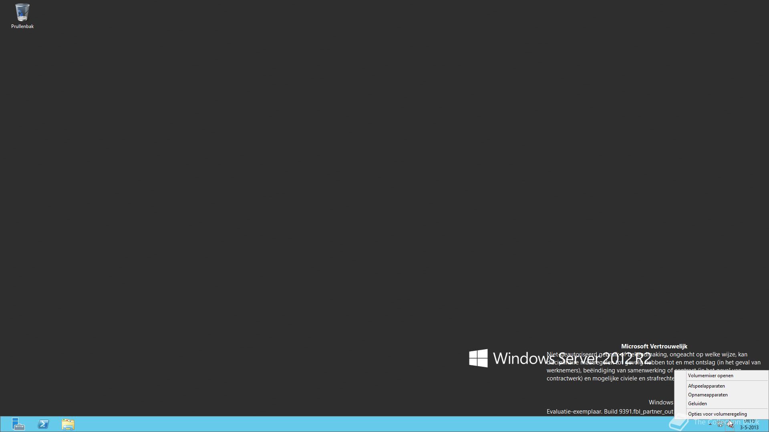Screen dimensions: 769x432
Task: Choose Geluiden from context menu
Action: (x=721, y=404)
